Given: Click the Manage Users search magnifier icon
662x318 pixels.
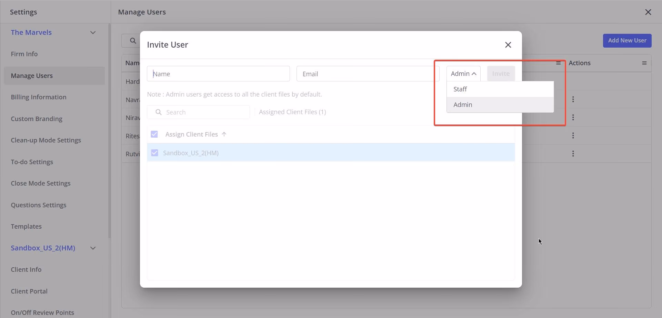Looking at the screenshot, I should click(133, 41).
